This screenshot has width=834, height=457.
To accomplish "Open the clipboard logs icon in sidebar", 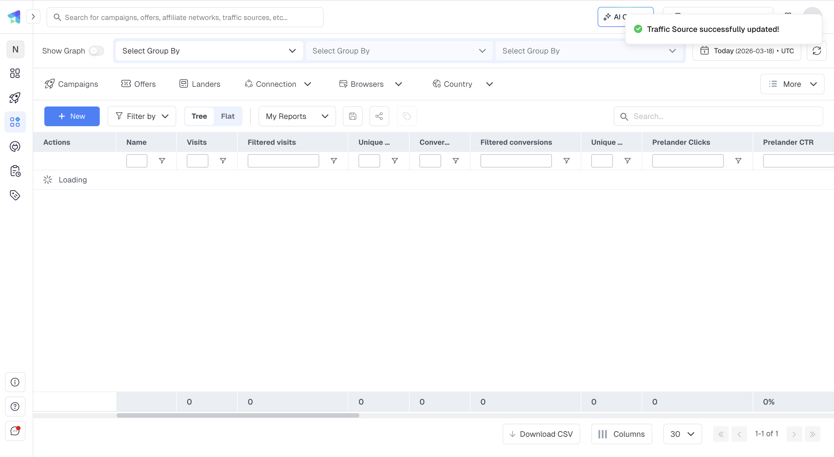I will pos(15,171).
